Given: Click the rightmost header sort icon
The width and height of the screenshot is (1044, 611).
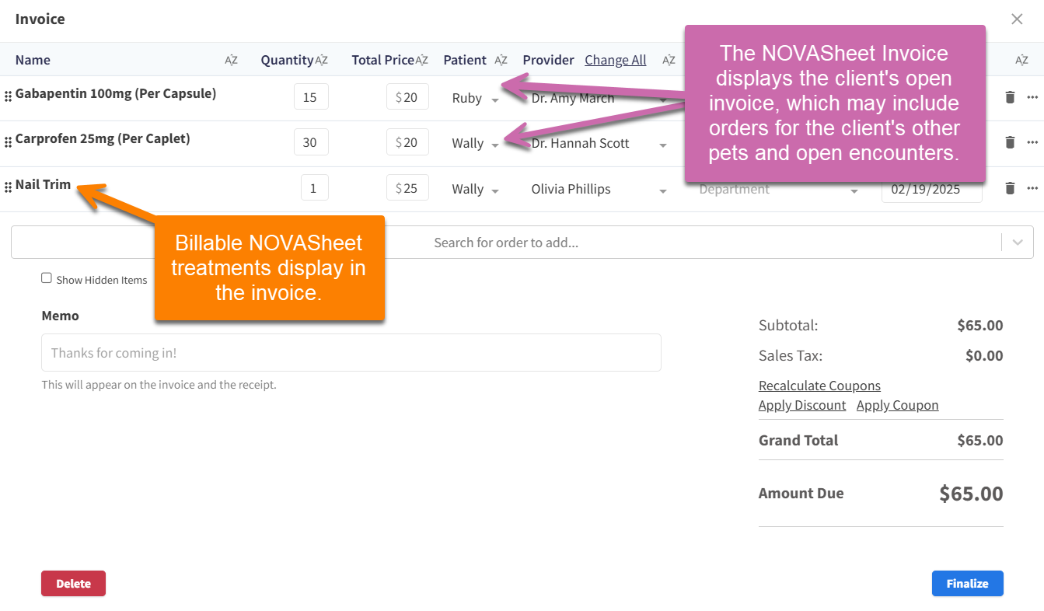Looking at the screenshot, I should pos(1021,59).
